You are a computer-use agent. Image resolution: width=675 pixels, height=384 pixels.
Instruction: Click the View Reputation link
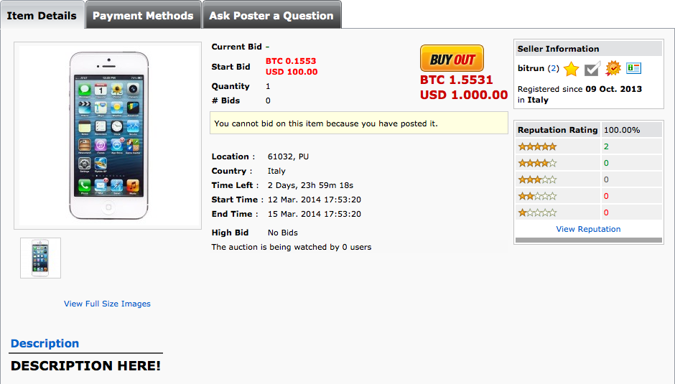(588, 229)
